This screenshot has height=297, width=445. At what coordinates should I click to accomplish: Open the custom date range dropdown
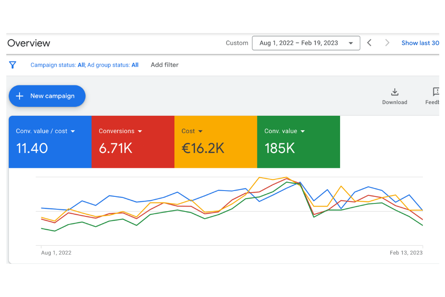[x=306, y=43]
